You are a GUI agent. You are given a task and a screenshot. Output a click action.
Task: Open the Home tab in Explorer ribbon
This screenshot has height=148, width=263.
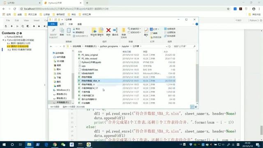tap(62, 24)
